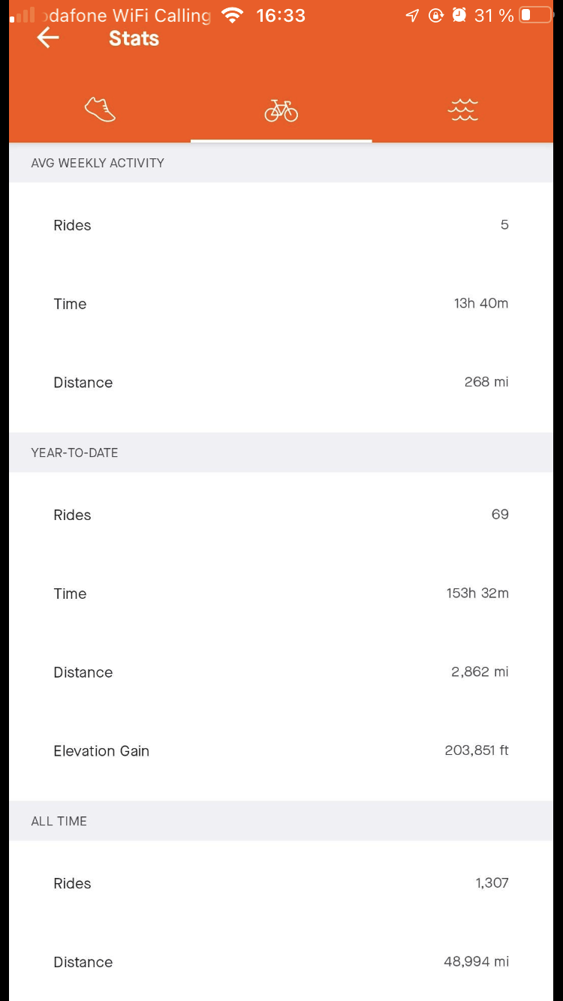Tap the Wi-Fi icon in status bar
This screenshot has height=1001, width=563.
[x=233, y=16]
